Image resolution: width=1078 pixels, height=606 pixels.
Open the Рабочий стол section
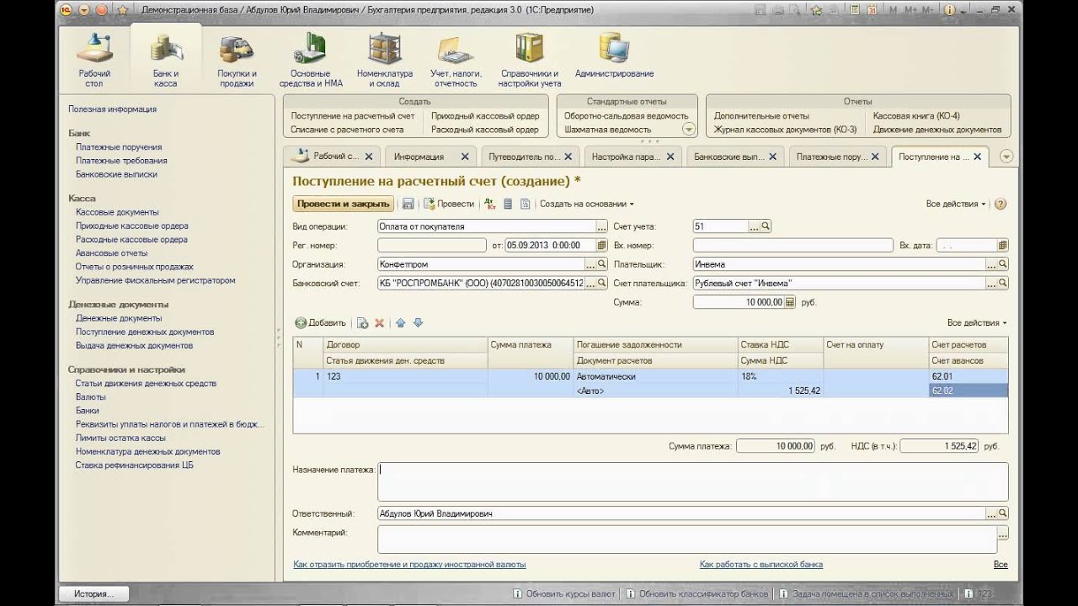[94, 59]
